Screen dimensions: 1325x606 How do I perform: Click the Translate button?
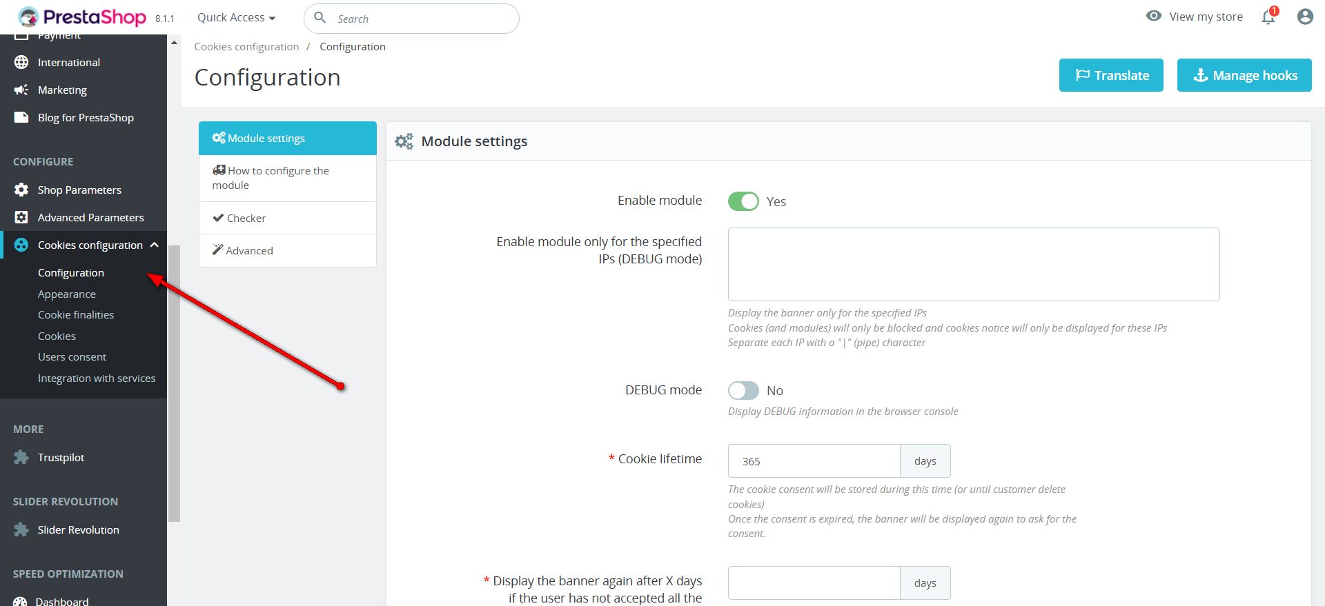(1111, 75)
